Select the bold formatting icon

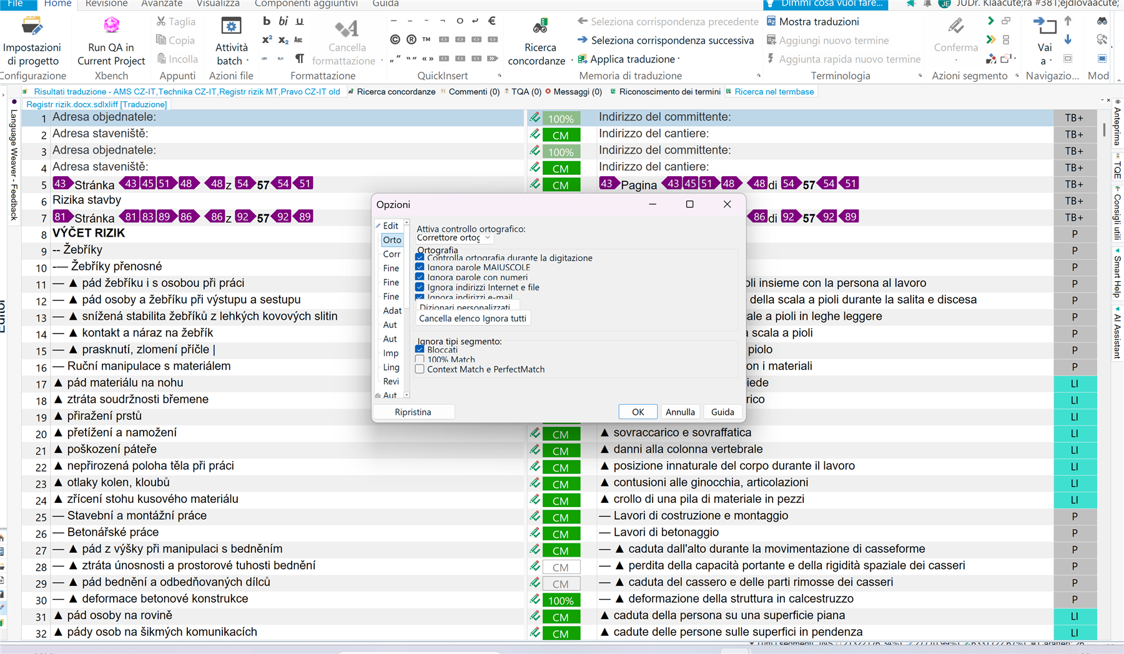pos(267,21)
